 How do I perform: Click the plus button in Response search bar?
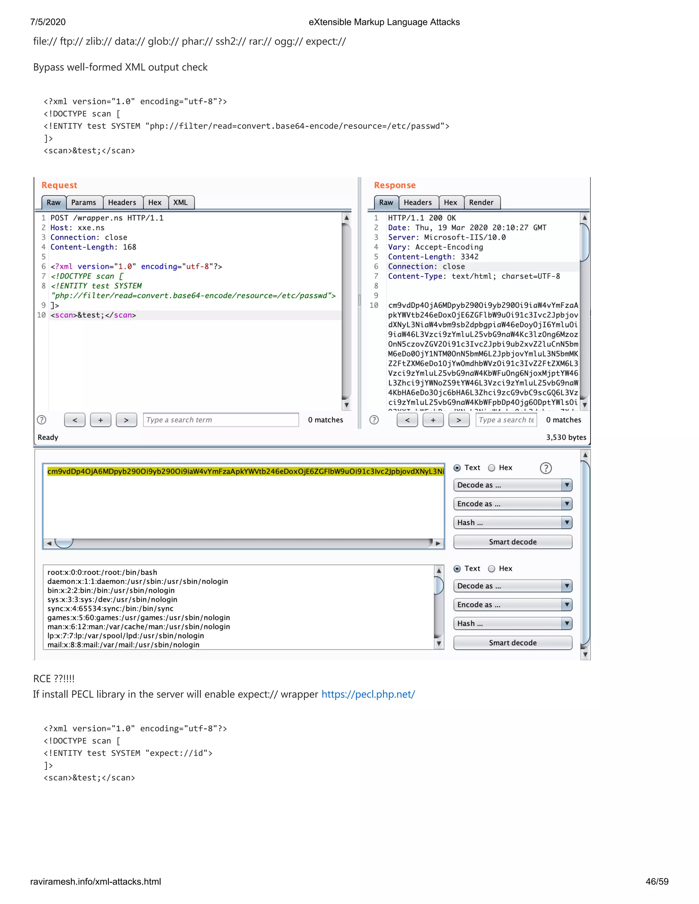433,420
